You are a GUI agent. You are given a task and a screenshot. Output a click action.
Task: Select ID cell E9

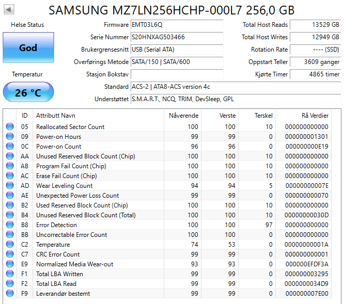(x=24, y=264)
